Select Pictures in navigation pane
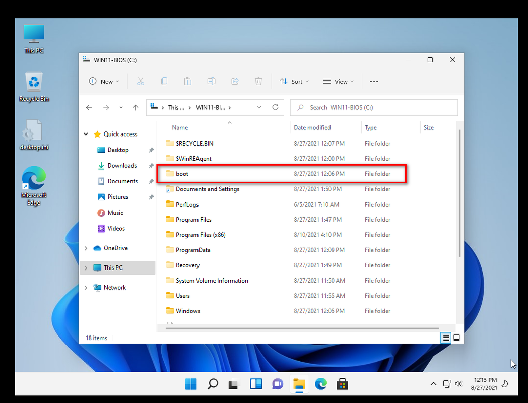This screenshot has height=403, width=528. [117, 197]
